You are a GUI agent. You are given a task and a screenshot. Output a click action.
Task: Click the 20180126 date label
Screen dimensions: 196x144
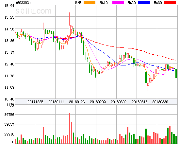[x=77, y=102]
